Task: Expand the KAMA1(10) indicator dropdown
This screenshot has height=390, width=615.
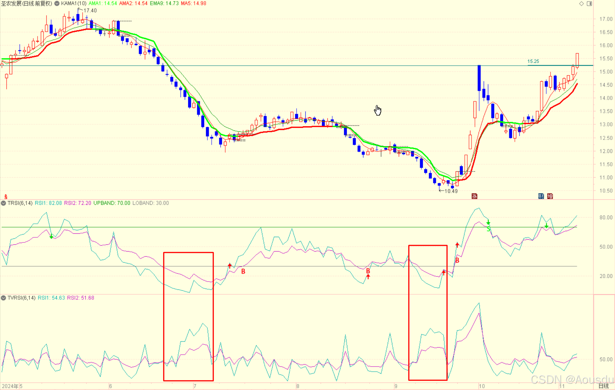Action: 57,3
